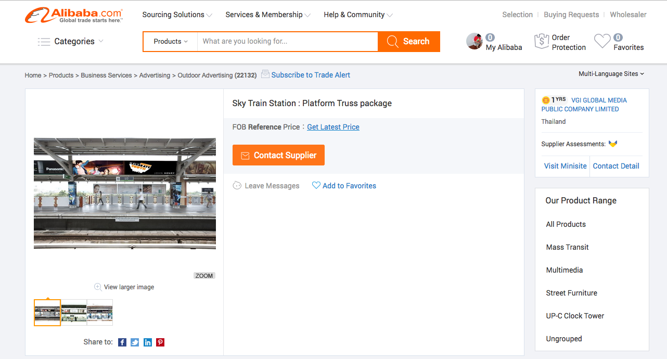Open the Help & Community menu
This screenshot has width=667, height=359.
pyautogui.click(x=358, y=15)
